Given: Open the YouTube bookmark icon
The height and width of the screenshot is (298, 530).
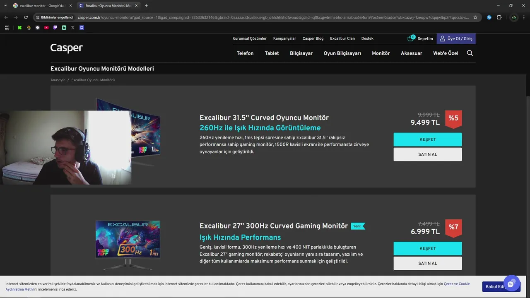Looking at the screenshot, I should tap(46, 28).
